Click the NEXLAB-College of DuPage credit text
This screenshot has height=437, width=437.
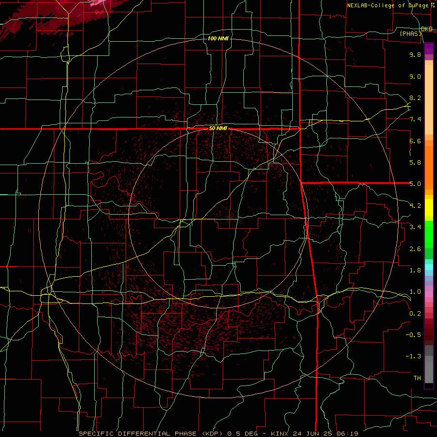coord(387,5)
